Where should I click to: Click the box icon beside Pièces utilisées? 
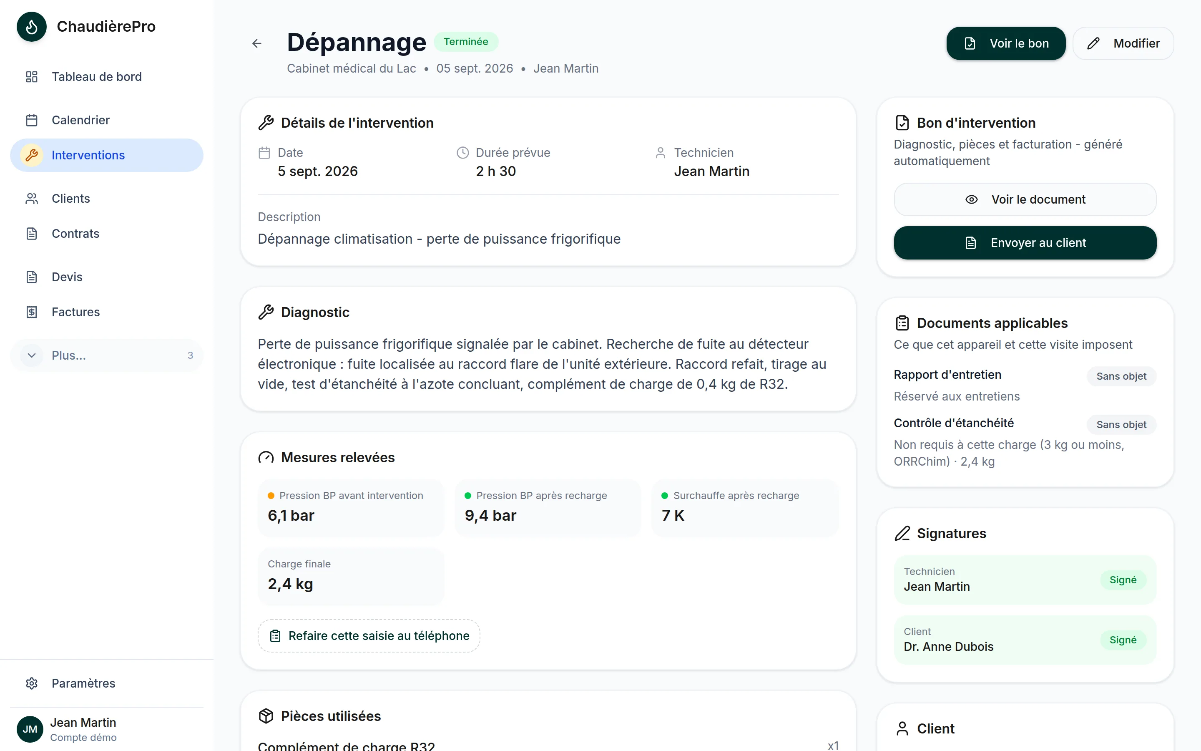[x=266, y=716]
